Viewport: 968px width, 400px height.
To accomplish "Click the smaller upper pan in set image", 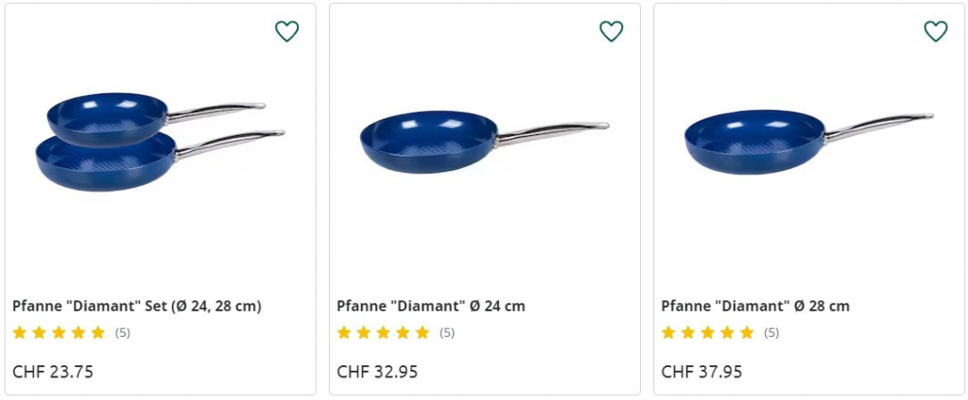I will [106, 116].
